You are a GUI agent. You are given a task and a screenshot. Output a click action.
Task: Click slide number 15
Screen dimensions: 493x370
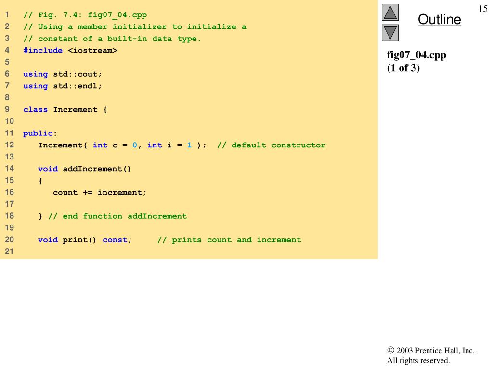[x=483, y=9]
